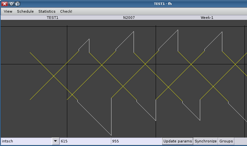Screen dimensions: 247x146
Task: Open the Statistics menu
Action: click(47, 11)
